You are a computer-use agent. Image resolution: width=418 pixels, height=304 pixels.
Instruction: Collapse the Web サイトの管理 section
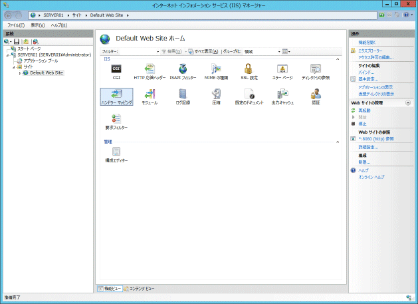pyautogui.click(x=408, y=102)
